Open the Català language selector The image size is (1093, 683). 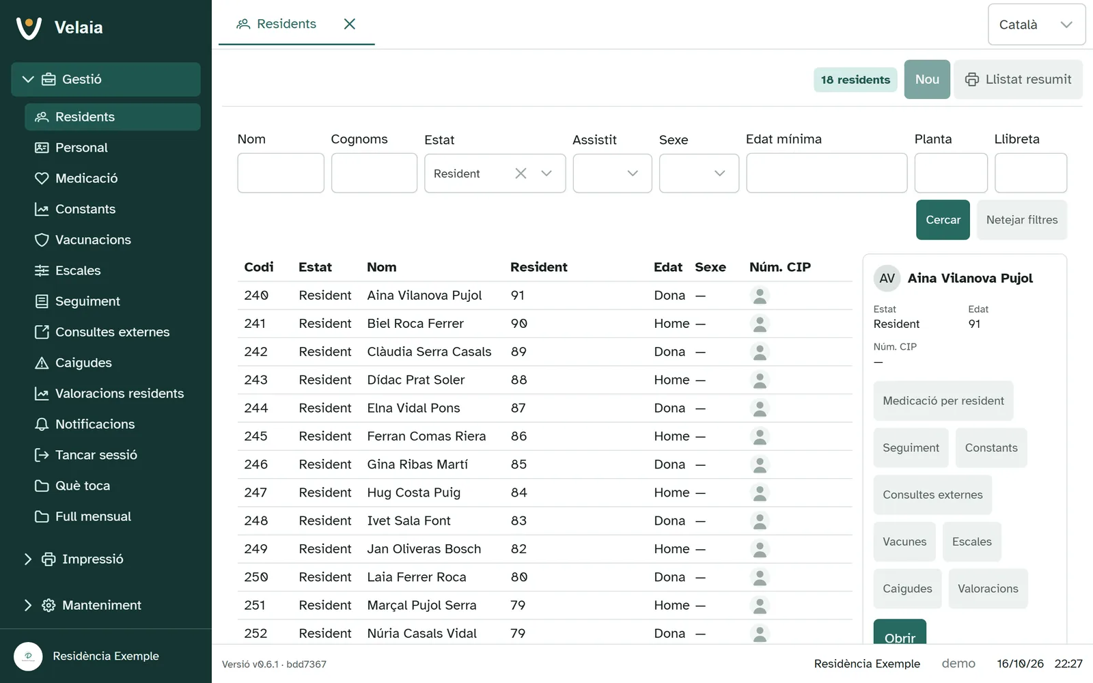point(1036,25)
